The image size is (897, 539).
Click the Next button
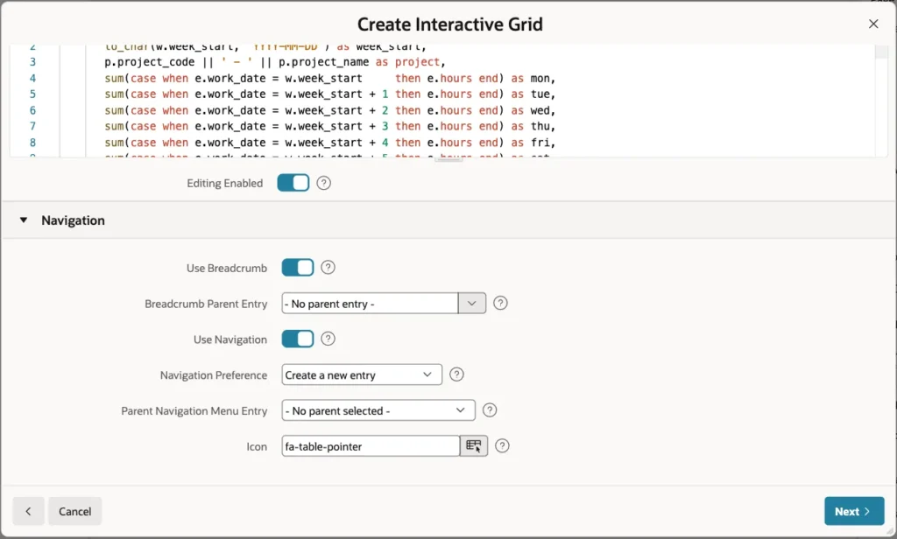click(x=854, y=511)
